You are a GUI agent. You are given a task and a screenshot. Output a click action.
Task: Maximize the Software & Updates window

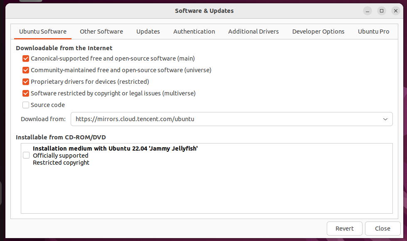(382, 11)
